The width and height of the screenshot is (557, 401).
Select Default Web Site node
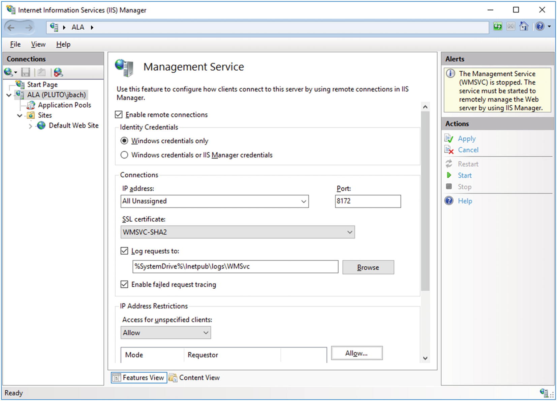(x=73, y=125)
